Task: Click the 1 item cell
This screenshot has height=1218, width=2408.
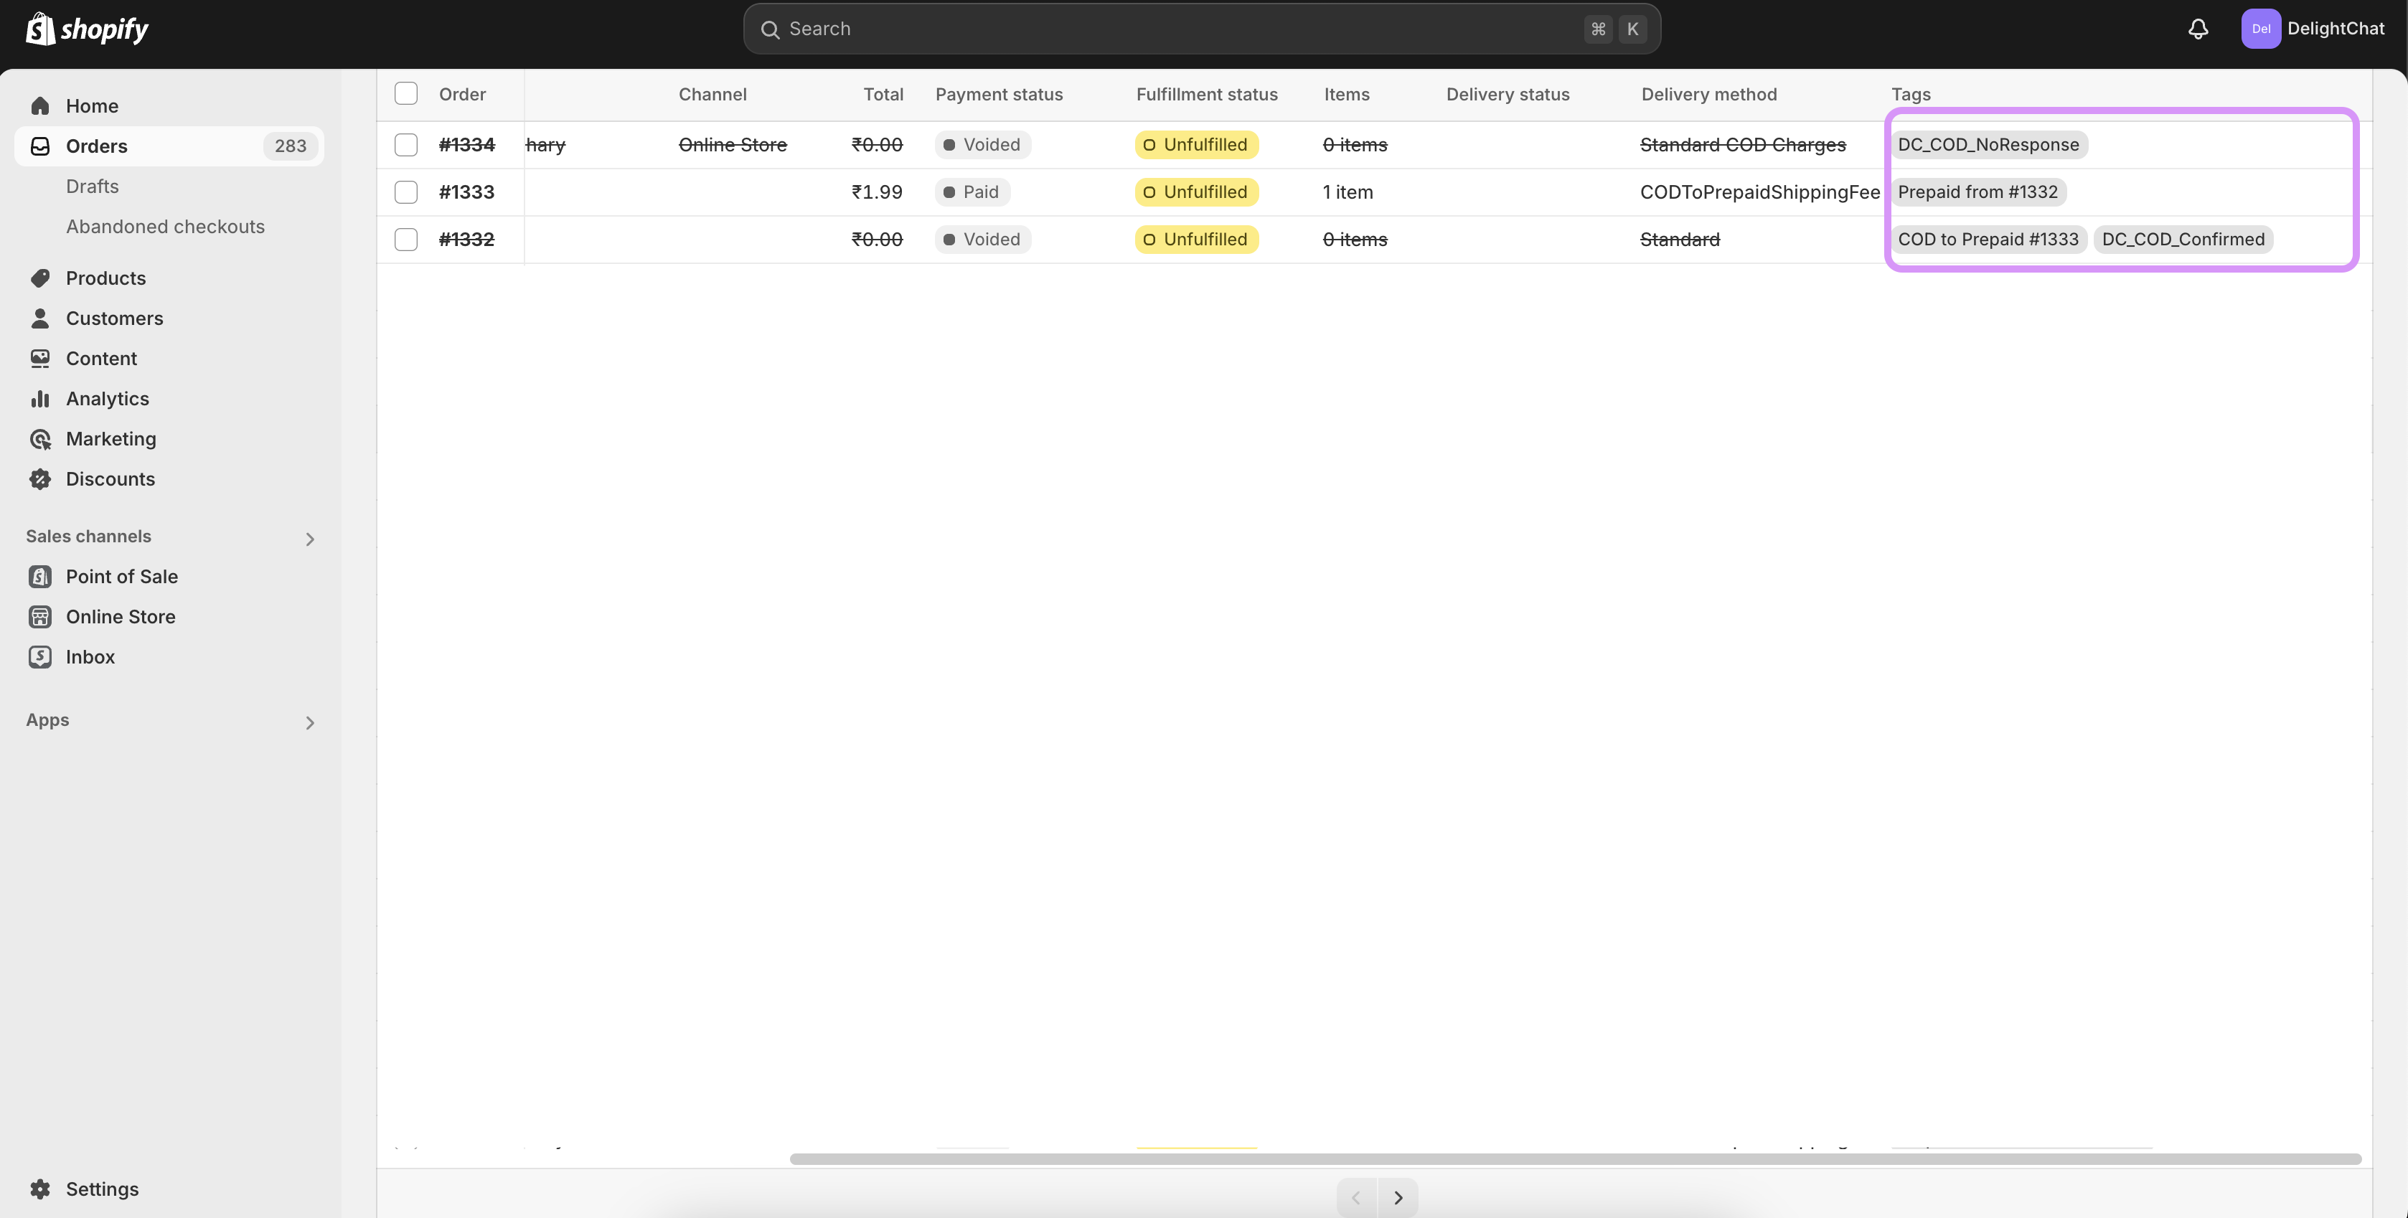Action: tap(1348, 192)
